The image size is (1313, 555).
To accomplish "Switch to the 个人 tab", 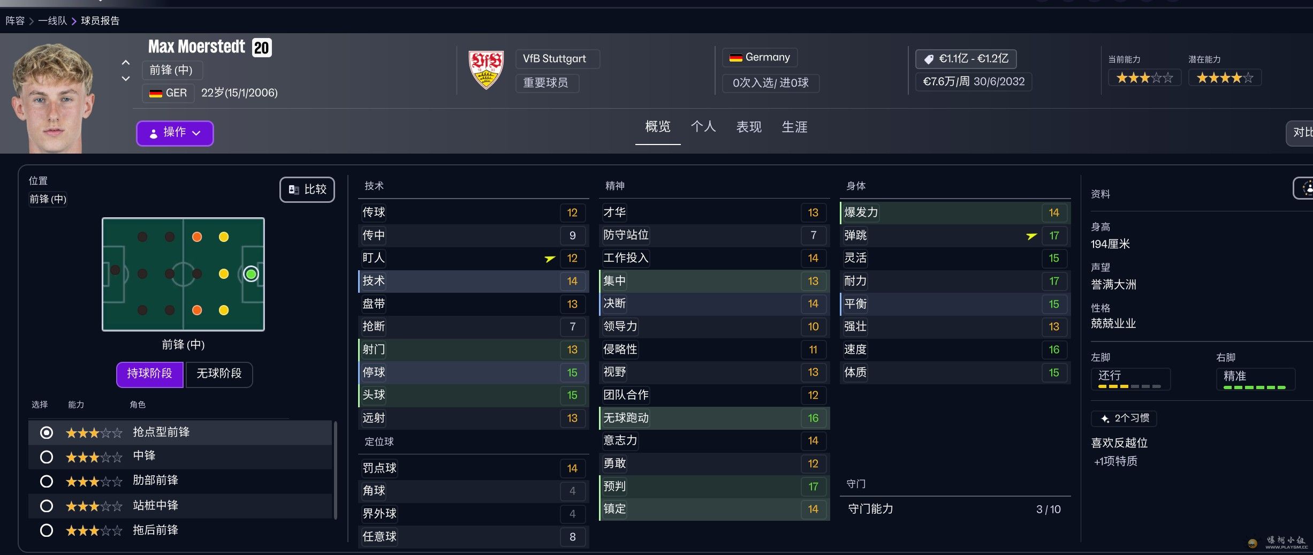I will pyautogui.click(x=703, y=127).
